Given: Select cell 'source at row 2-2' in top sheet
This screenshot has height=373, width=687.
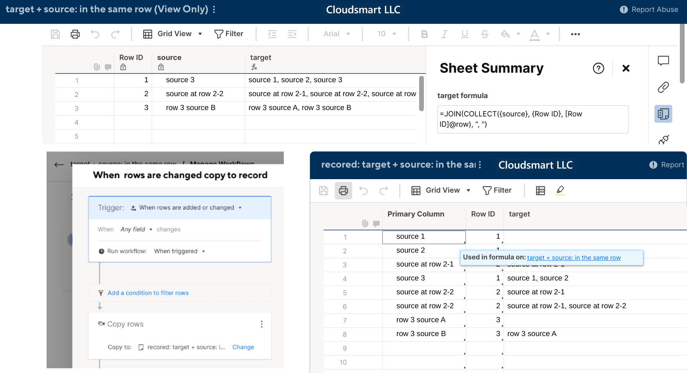Looking at the screenshot, I should click(x=198, y=94).
